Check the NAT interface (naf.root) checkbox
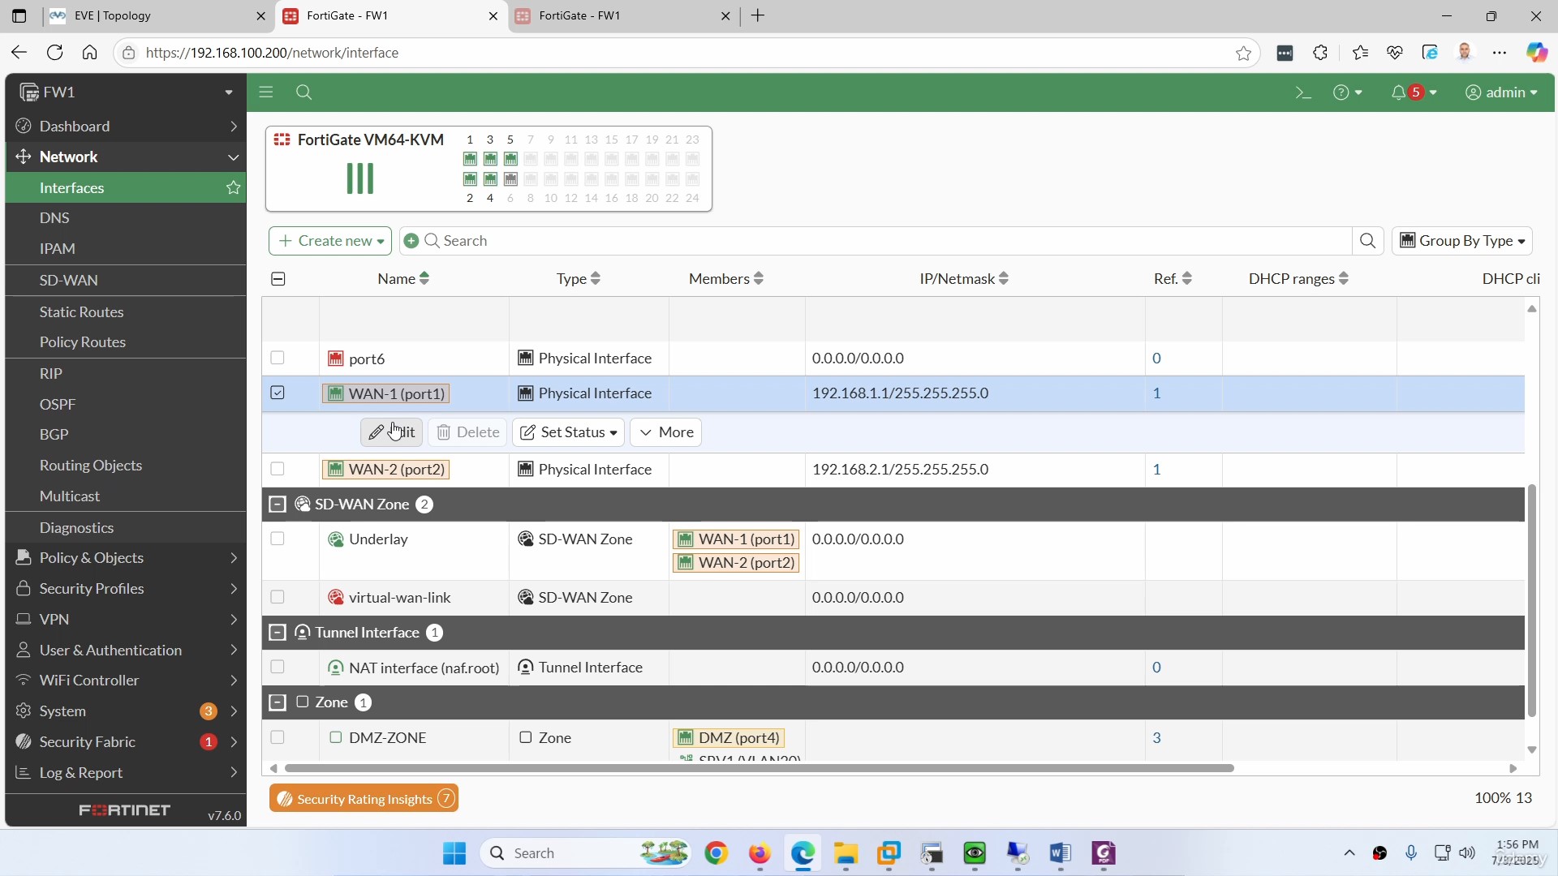 (x=278, y=667)
